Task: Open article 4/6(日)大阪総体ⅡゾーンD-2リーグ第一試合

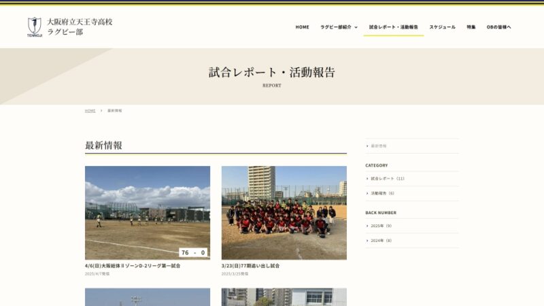Action: click(x=133, y=266)
